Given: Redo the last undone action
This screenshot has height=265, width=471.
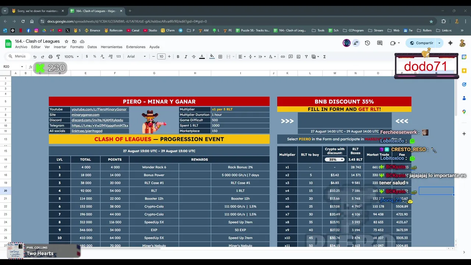Looking at the screenshot, I should (x=42, y=57).
